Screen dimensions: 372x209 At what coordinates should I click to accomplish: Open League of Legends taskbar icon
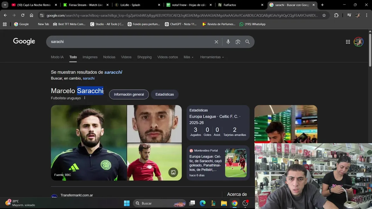click(213, 203)
